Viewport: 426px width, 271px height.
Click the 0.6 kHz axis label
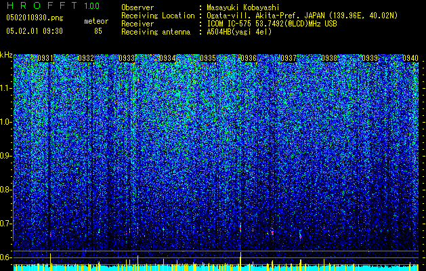[x=5, y=257]
